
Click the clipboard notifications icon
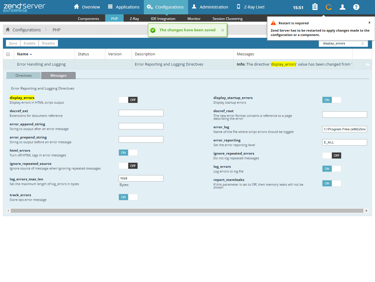click(x=315, y=7)
